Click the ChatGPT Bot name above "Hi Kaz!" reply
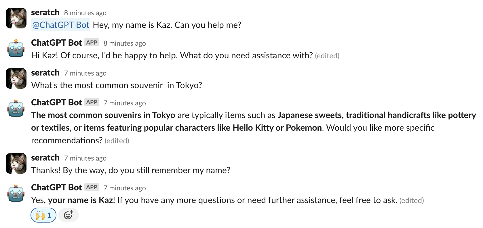The width and height of the screenshot is (483, 228). pyautogui.click(x=56, y=43)
